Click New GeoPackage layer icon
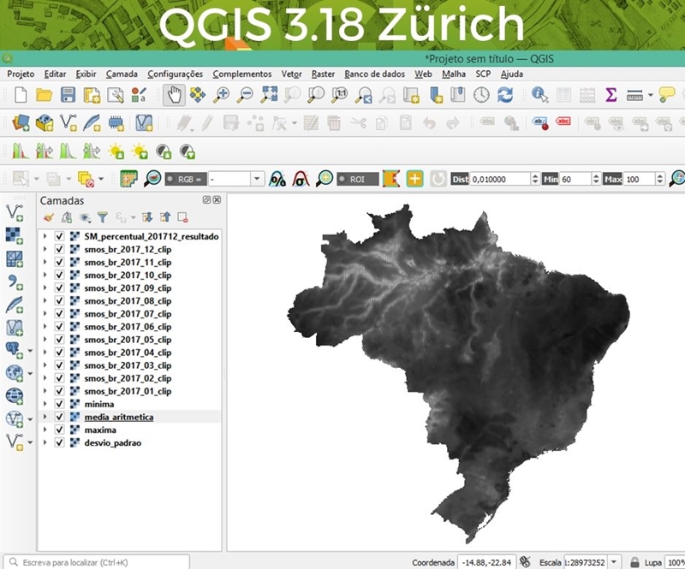Viewport: 685px width, 569px height. click(x=45, y=123)
